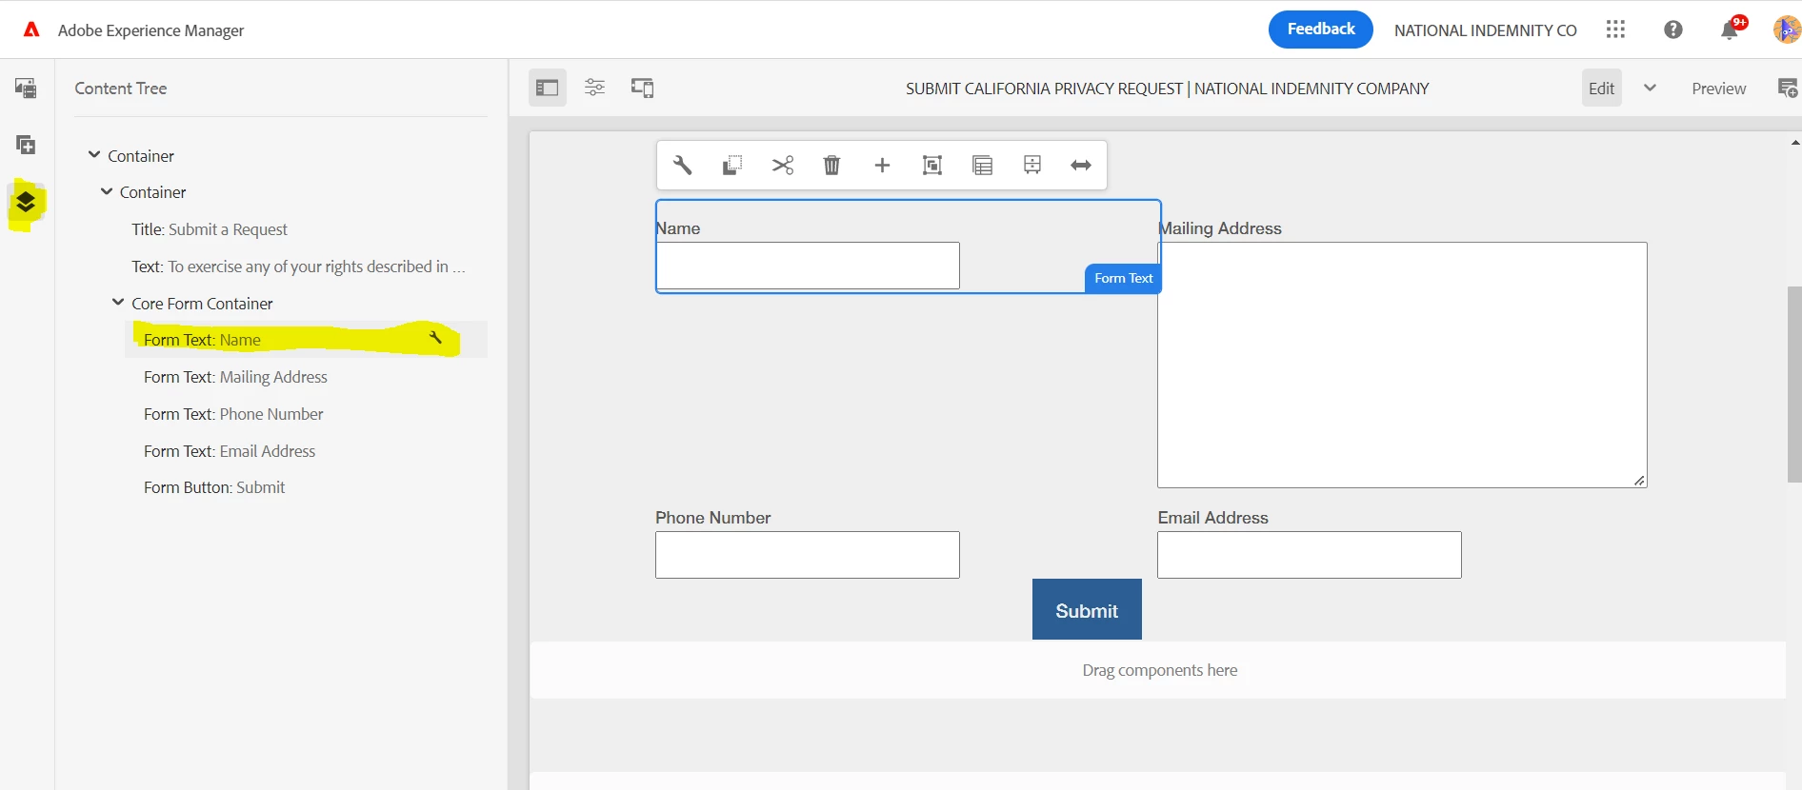Open the solutions grid switcher
The image size is (1802, 790).
(1615, 30)
